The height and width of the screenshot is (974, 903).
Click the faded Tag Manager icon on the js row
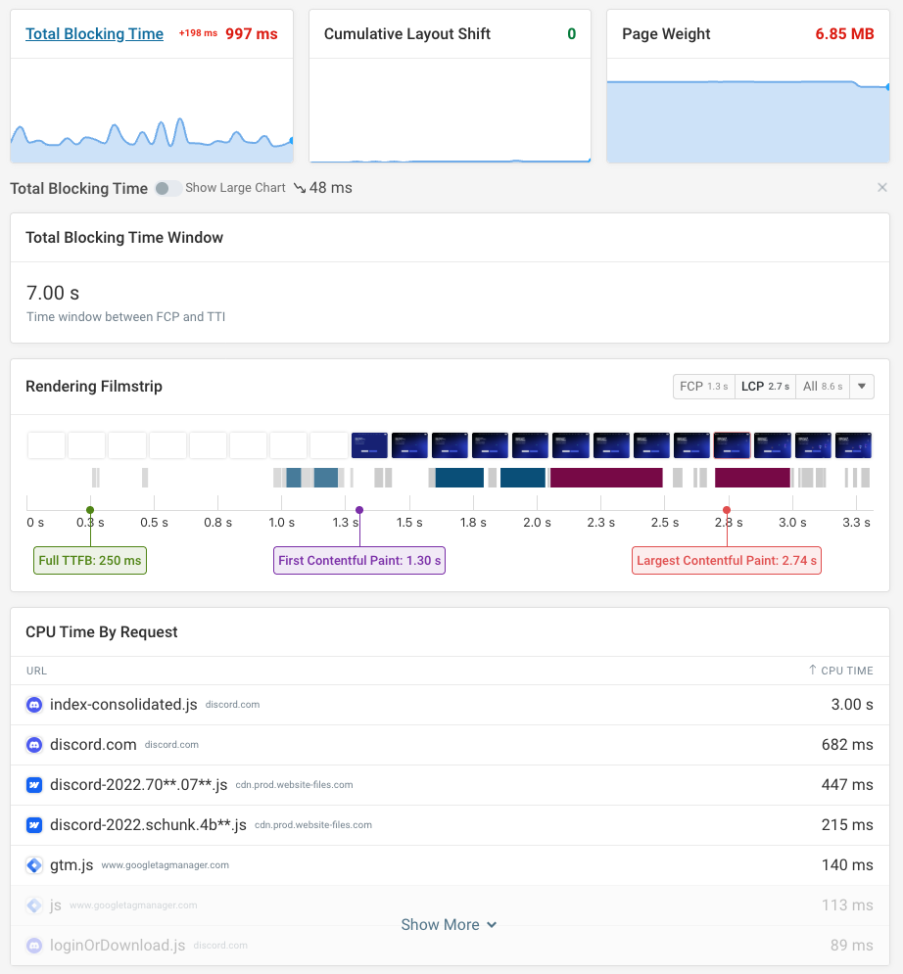point(34,904)
